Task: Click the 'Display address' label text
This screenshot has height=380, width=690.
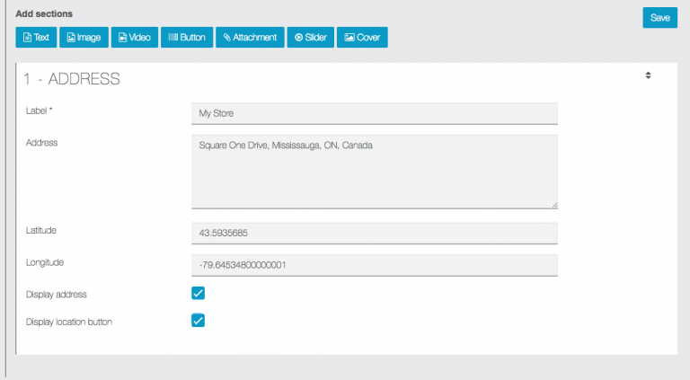Action: [x=57, y=294]
